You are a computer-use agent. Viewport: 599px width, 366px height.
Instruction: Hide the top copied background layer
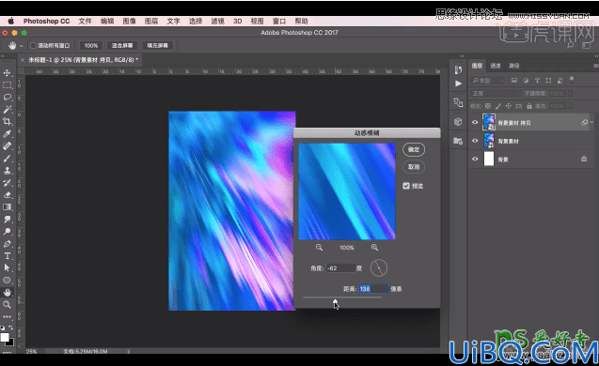475,122
